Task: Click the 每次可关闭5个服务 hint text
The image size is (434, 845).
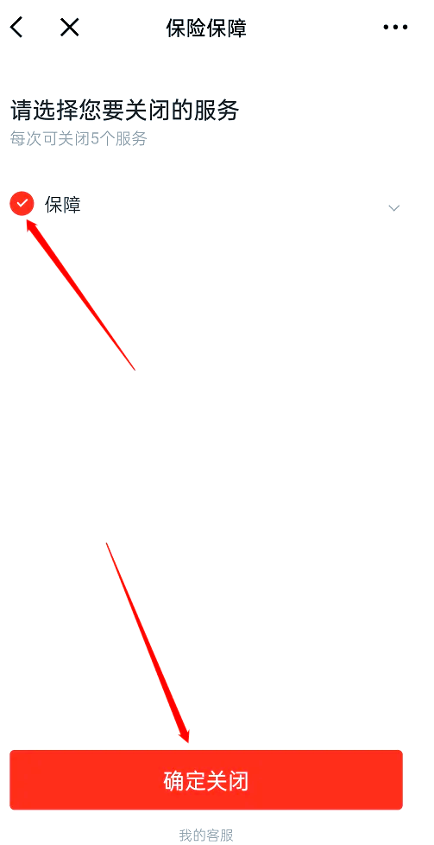Action: pos(79,139)
